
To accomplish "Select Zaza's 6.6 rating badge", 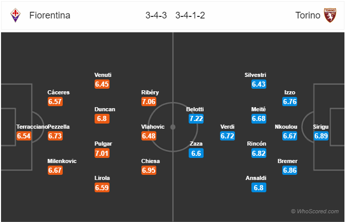I will click(196, 153).
